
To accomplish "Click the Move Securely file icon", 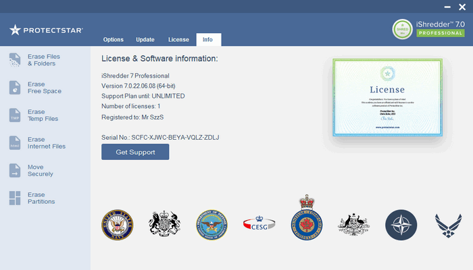I will click(15, 171).
